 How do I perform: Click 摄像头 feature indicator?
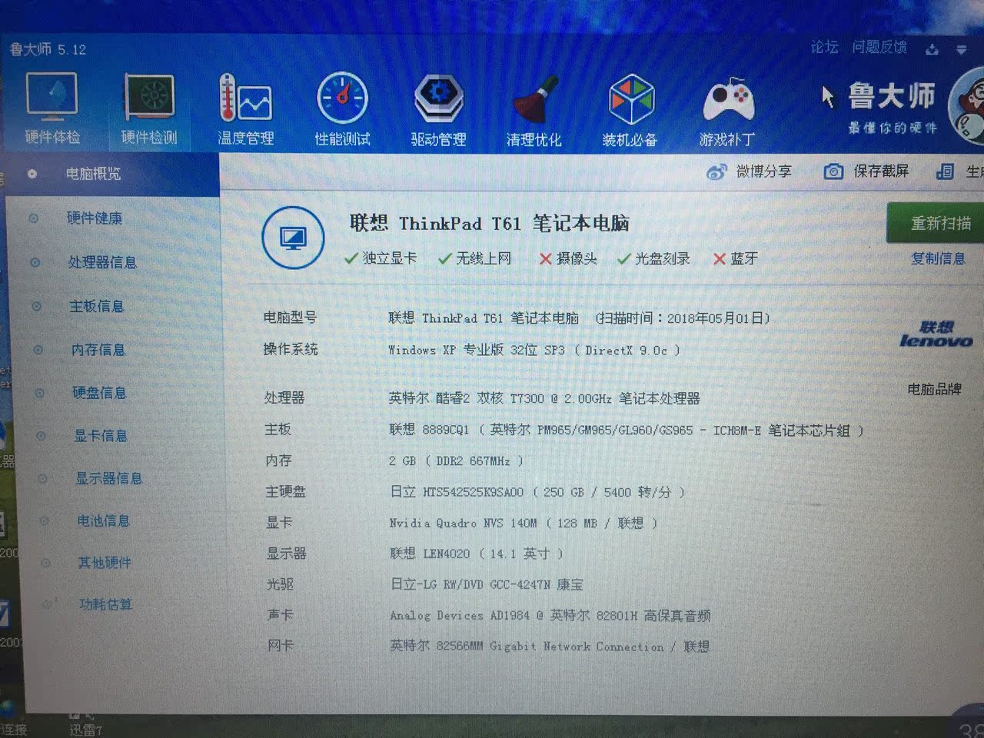[568, 258]
